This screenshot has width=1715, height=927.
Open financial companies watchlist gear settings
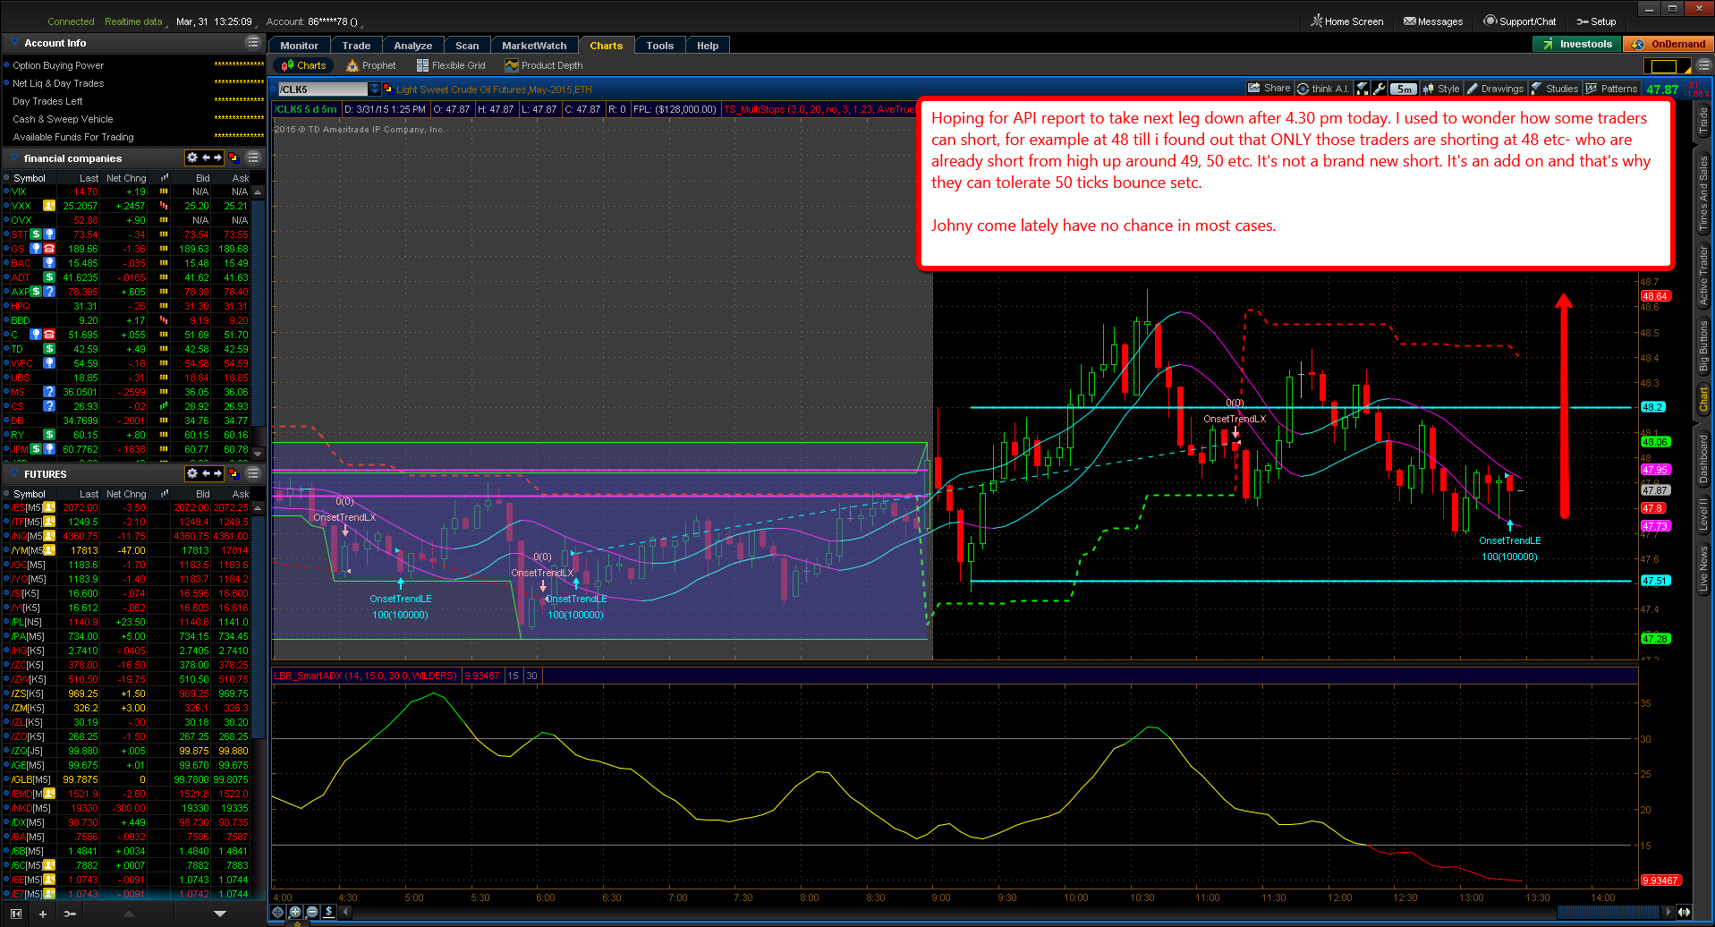pyautogui.click(x=191, y=157)
